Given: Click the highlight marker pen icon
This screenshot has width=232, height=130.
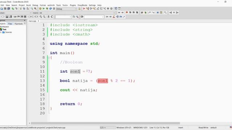Looking at the screenshot, I should click(114, 17).
